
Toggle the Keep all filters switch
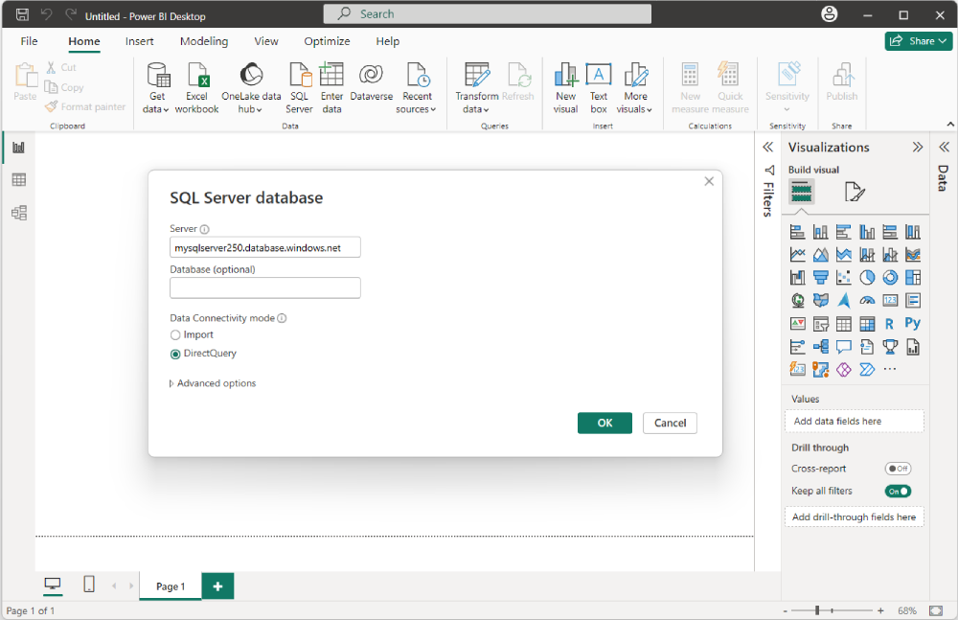pos(899,491)
